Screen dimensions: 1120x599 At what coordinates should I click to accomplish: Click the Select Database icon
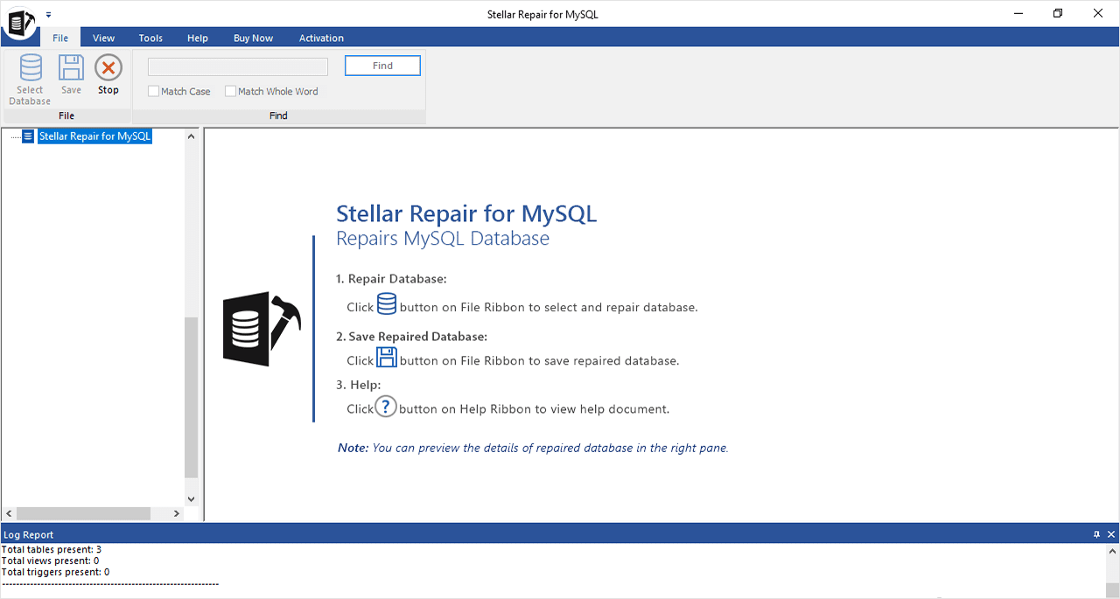31,68
